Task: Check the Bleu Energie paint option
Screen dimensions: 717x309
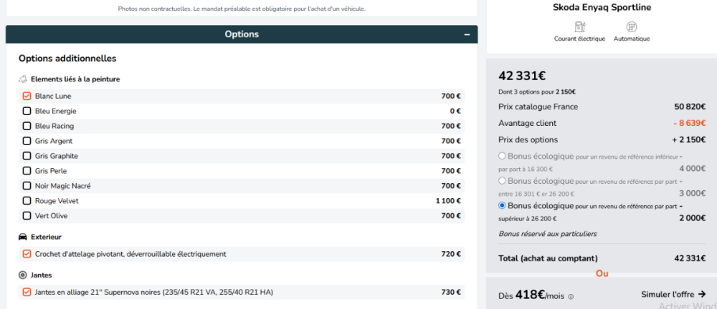Action: (27, 111)
